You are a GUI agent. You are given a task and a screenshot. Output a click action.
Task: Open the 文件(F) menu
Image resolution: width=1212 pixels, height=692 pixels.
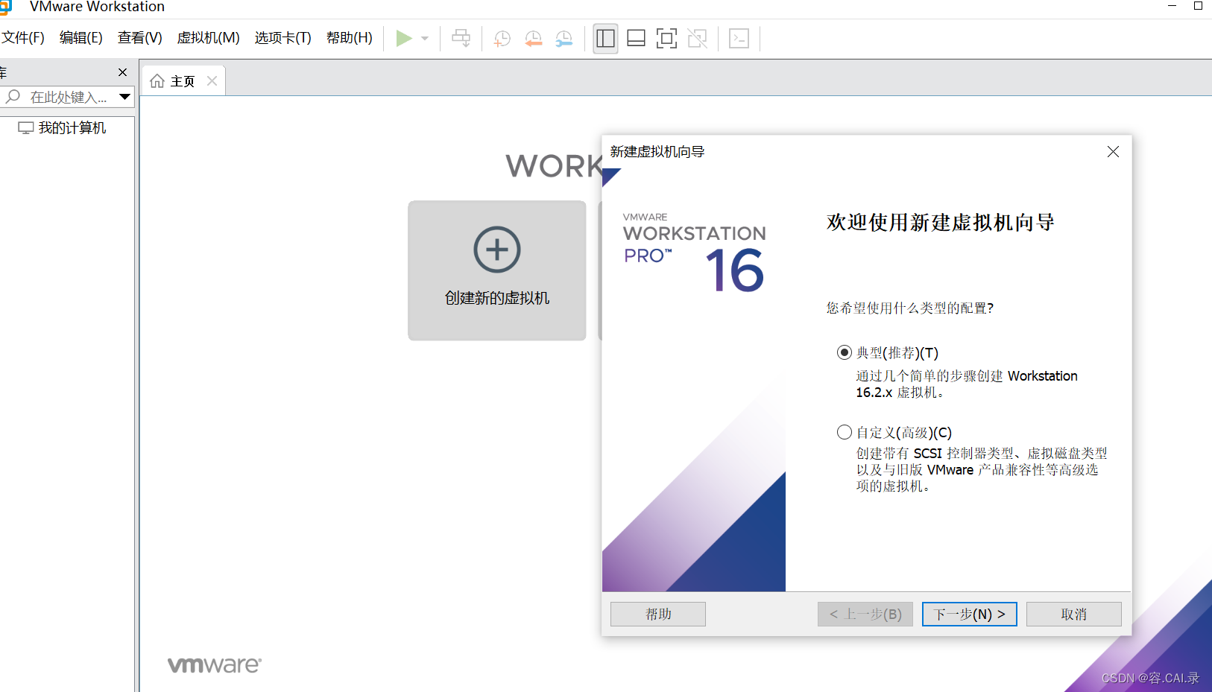tap(22, 38)
